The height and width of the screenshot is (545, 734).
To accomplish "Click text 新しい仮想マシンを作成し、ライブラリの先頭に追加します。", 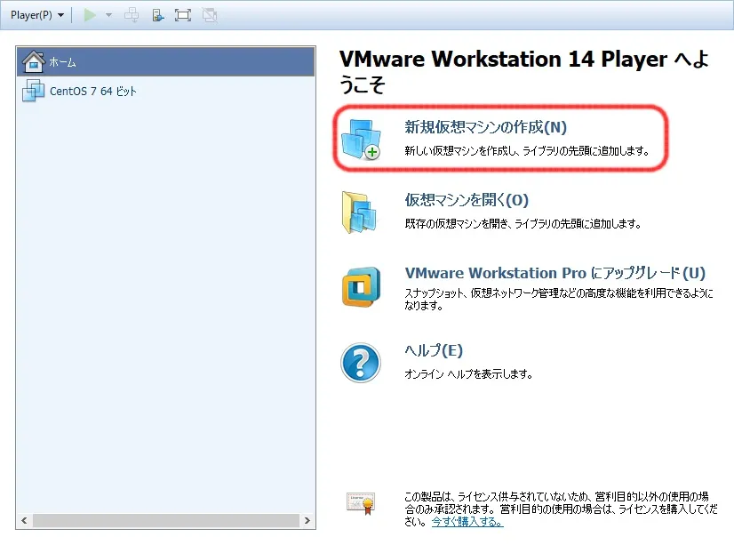I will 527,151.
